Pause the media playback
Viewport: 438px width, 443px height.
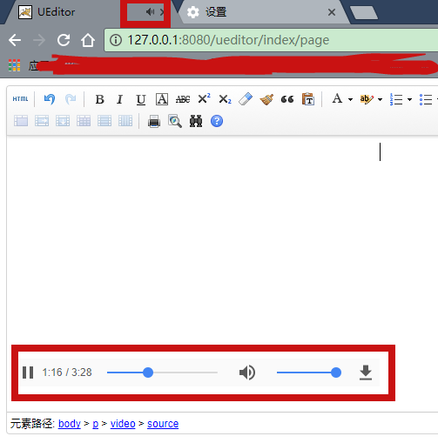28,373
